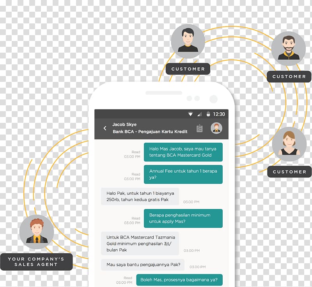
Task: Select the contact name Jacob Skye
Action: (124, 124)
